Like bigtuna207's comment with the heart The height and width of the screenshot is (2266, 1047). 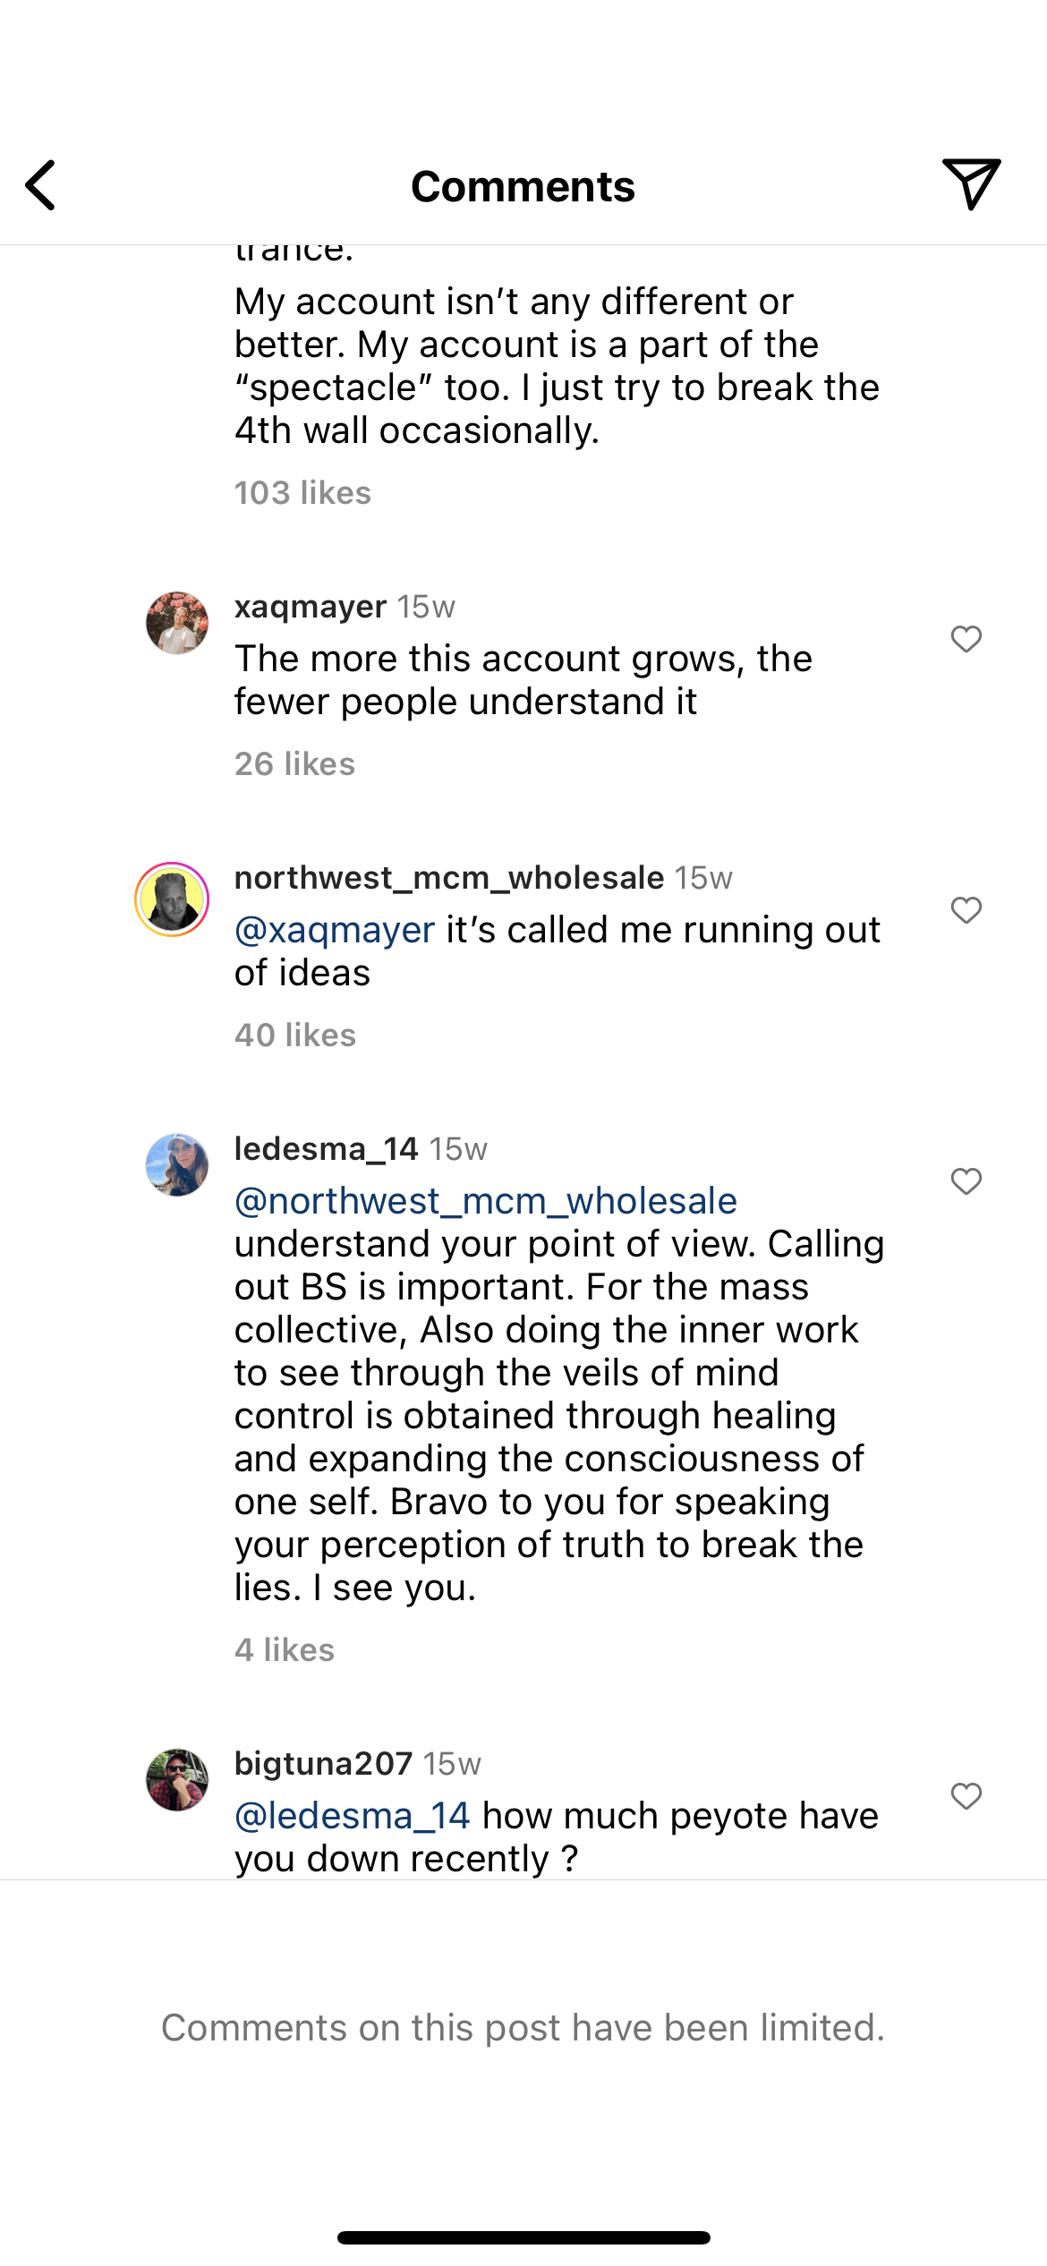pos(966,1796)
